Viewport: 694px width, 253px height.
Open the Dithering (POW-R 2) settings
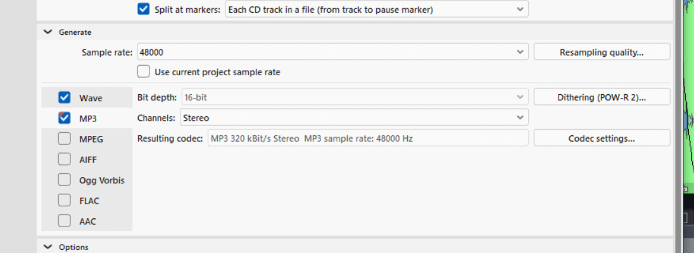point(602,97)
